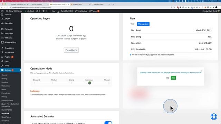Screen dimensions: 221x124
Task: Go to Discussion settings submenu
Action: (6, 86)
